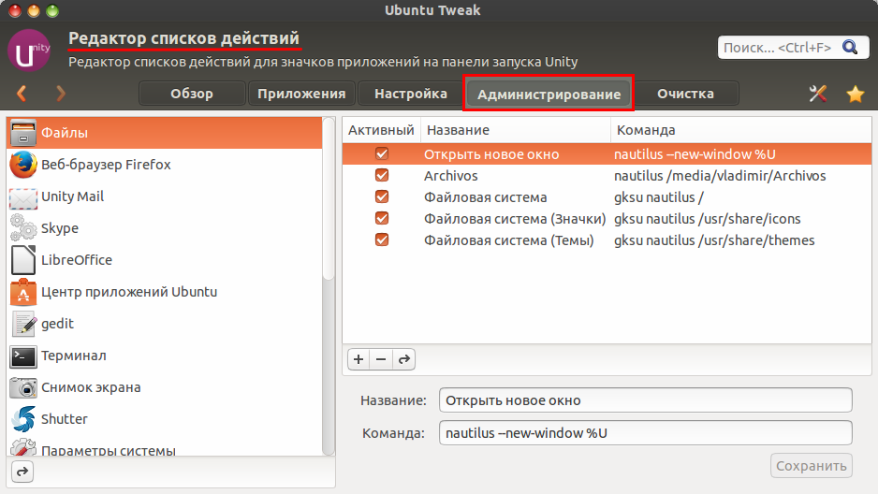Screen dimensions: 878x494
Task: Click the Ubuntu Software Center bag icon
Action: [x=23, y=292]
